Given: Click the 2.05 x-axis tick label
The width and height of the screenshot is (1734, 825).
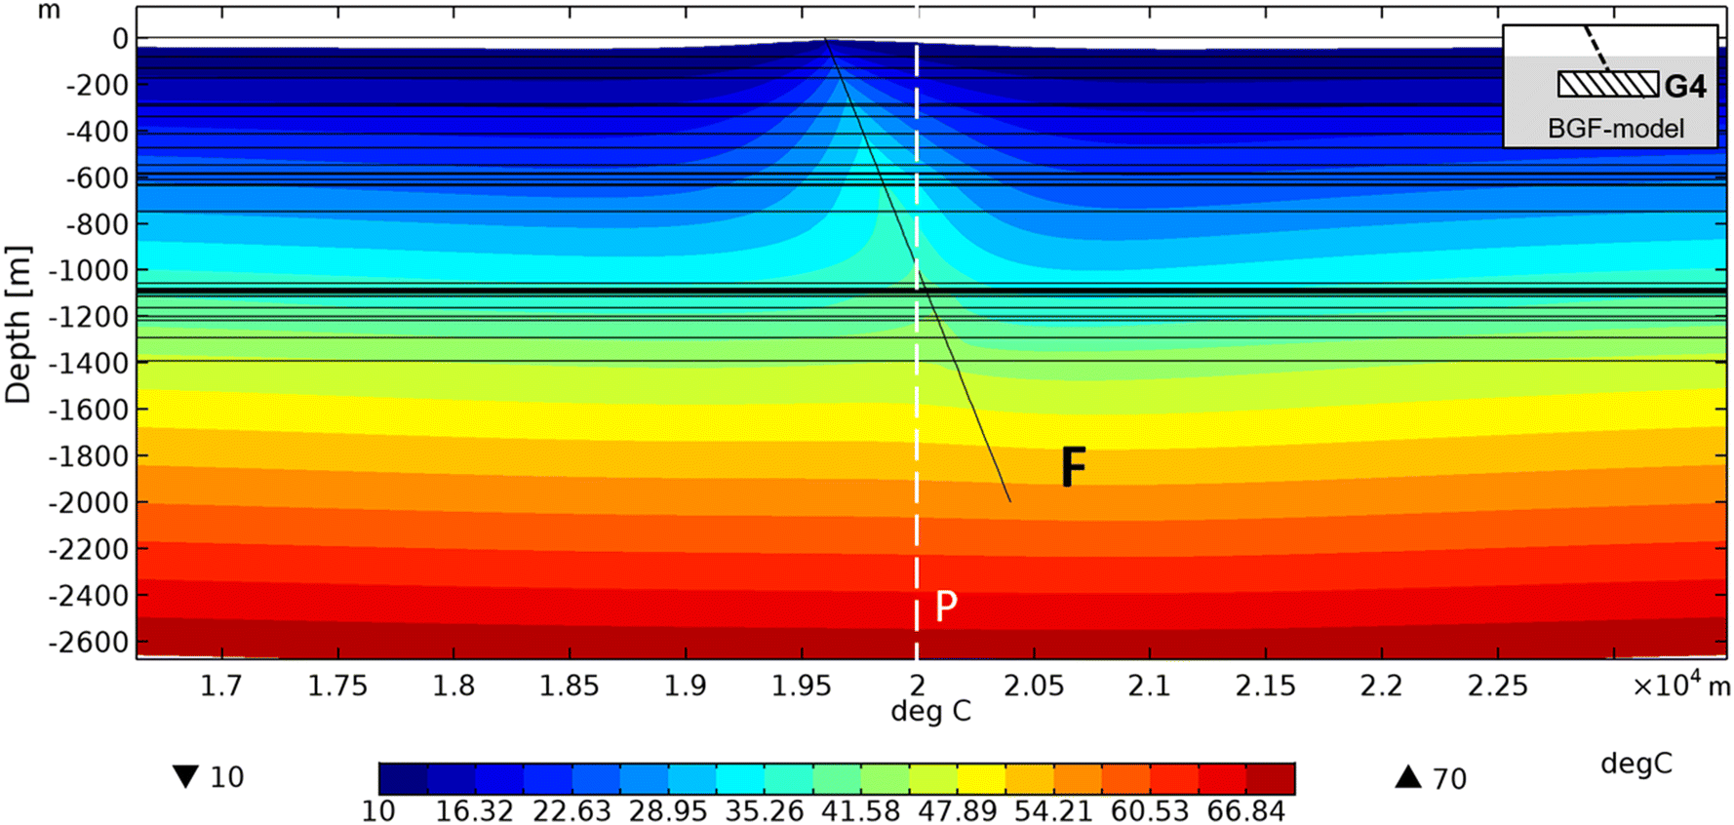Looking at the screenshot, I should coord(1033,687).
